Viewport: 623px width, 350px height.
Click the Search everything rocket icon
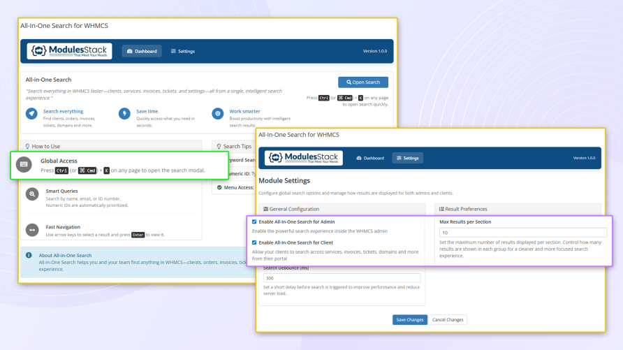pos(32,114)
